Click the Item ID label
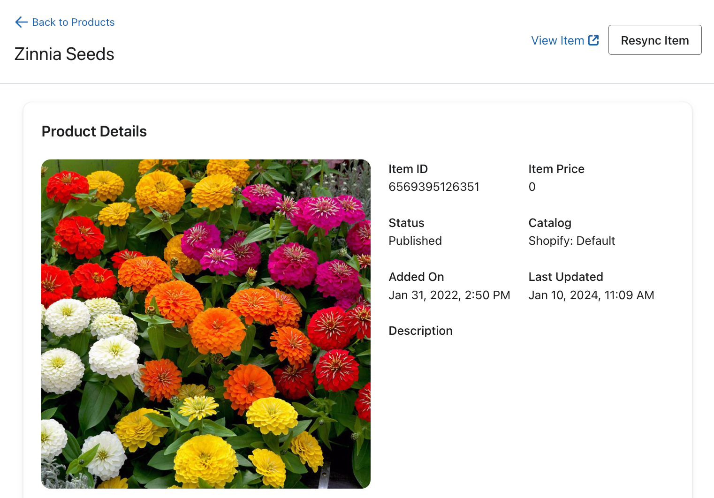The image size is (714, 498). (408, 169)
